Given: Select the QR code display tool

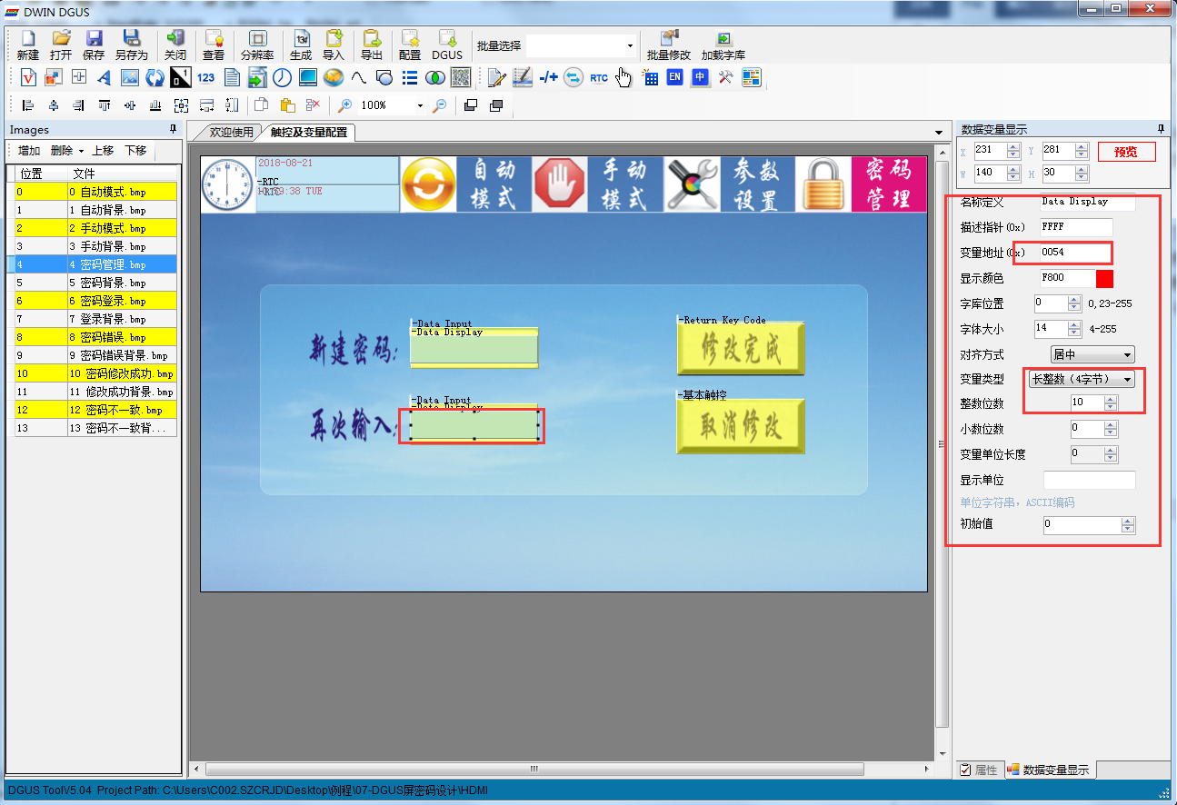Looking at the screenshot, I should click(461, 78).
